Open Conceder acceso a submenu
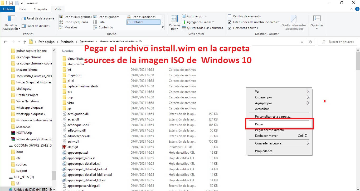 [279, 143]
